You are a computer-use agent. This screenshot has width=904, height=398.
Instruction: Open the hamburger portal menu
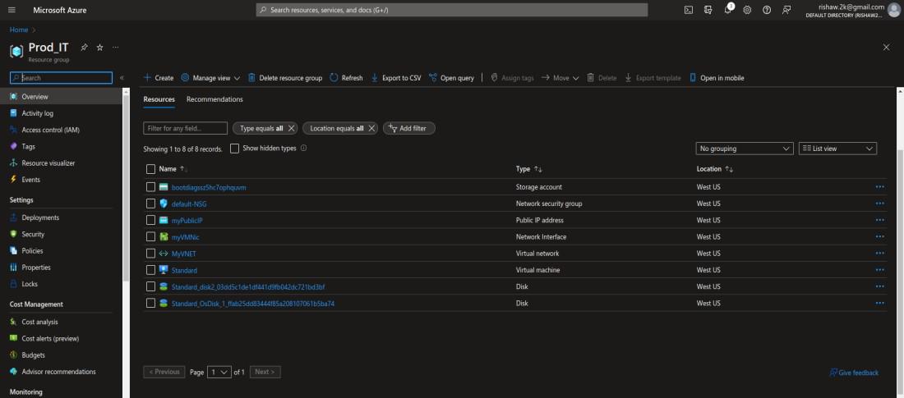(x=12, y=10)
